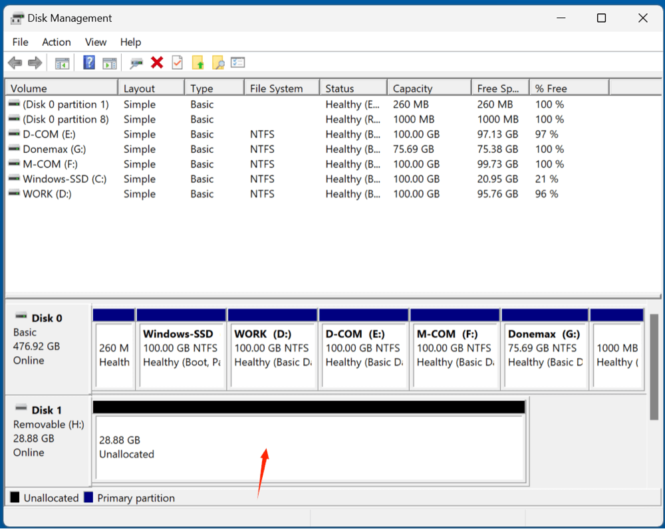Click the up-arrow folder toolbar icon
The image size is (665, 529).
[x=197, y=62]
